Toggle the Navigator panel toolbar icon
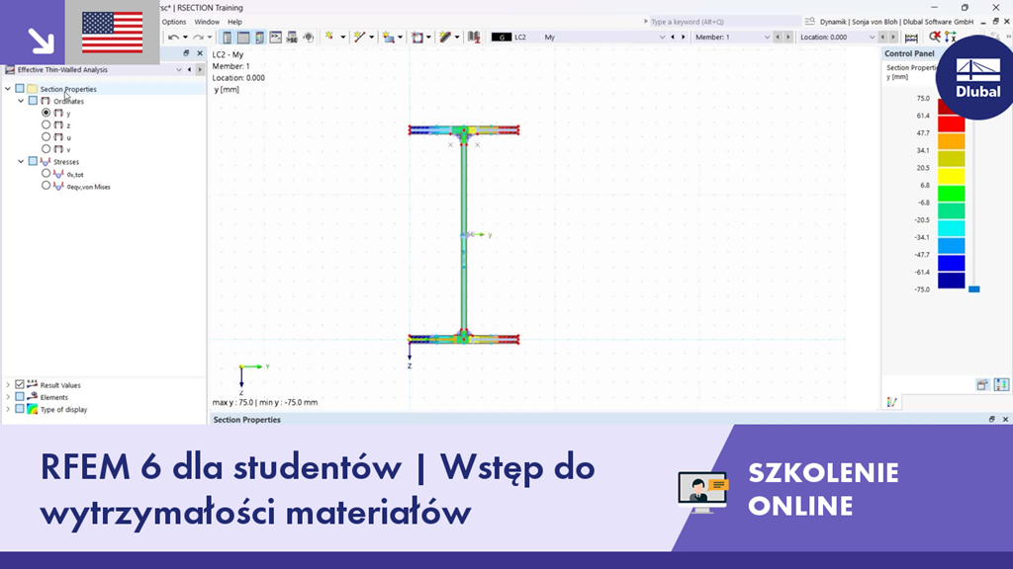The height and width of the screenshot is (569, 1013). click(x=227, y=38)
